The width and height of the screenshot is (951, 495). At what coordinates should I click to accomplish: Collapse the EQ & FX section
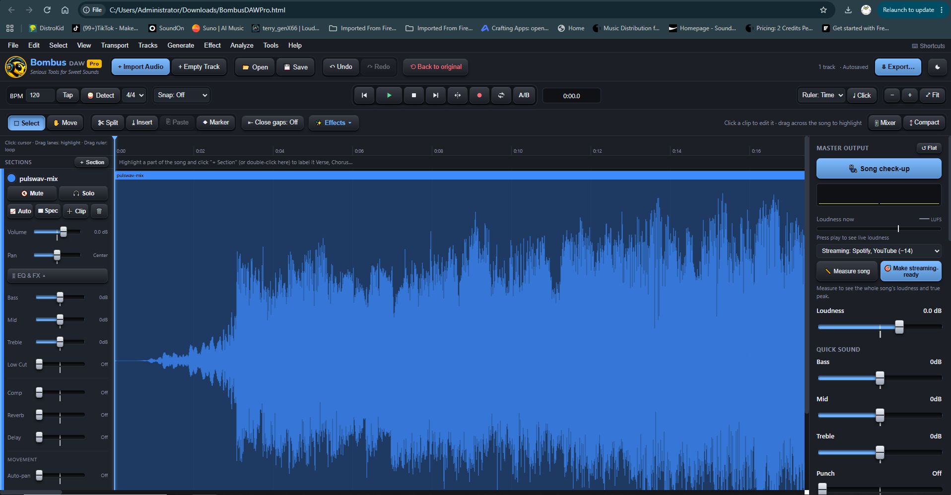pos(58,275)
